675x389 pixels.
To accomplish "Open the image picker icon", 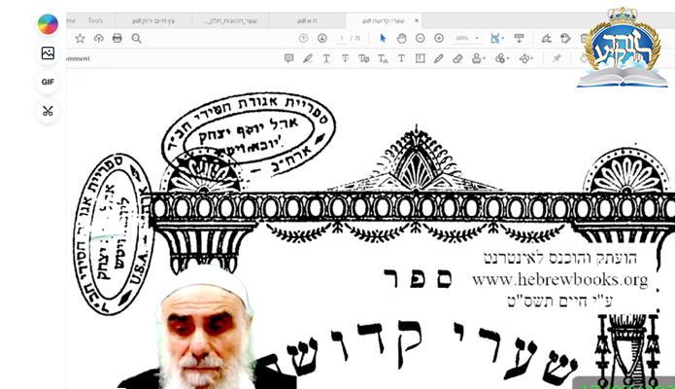I will [x=47, y=53].
